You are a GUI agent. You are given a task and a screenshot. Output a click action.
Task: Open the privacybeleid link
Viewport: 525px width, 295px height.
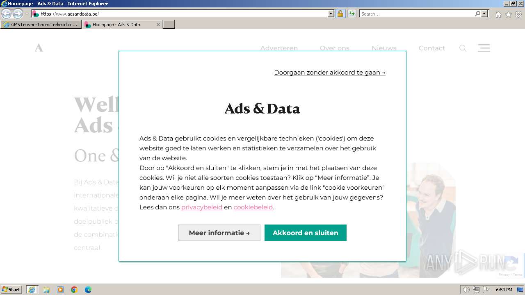[x=202, y=207]
